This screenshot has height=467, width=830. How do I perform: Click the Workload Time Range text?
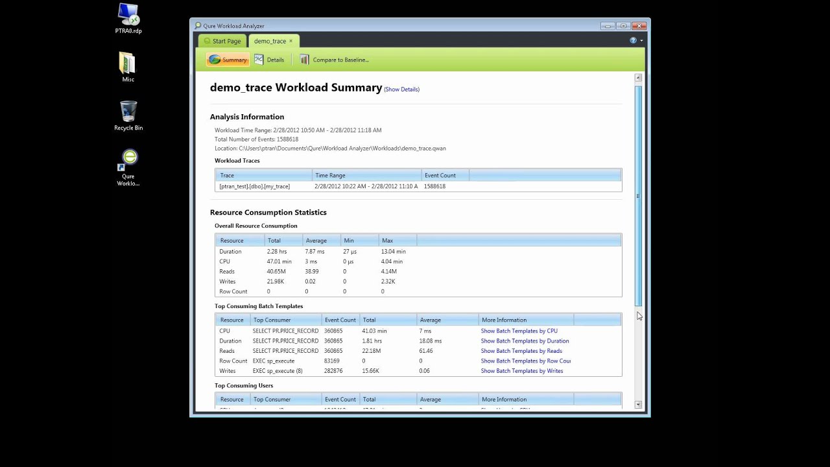298,130
